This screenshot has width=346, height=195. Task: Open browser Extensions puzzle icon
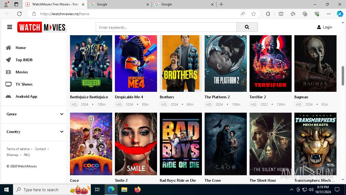[268, 14]
